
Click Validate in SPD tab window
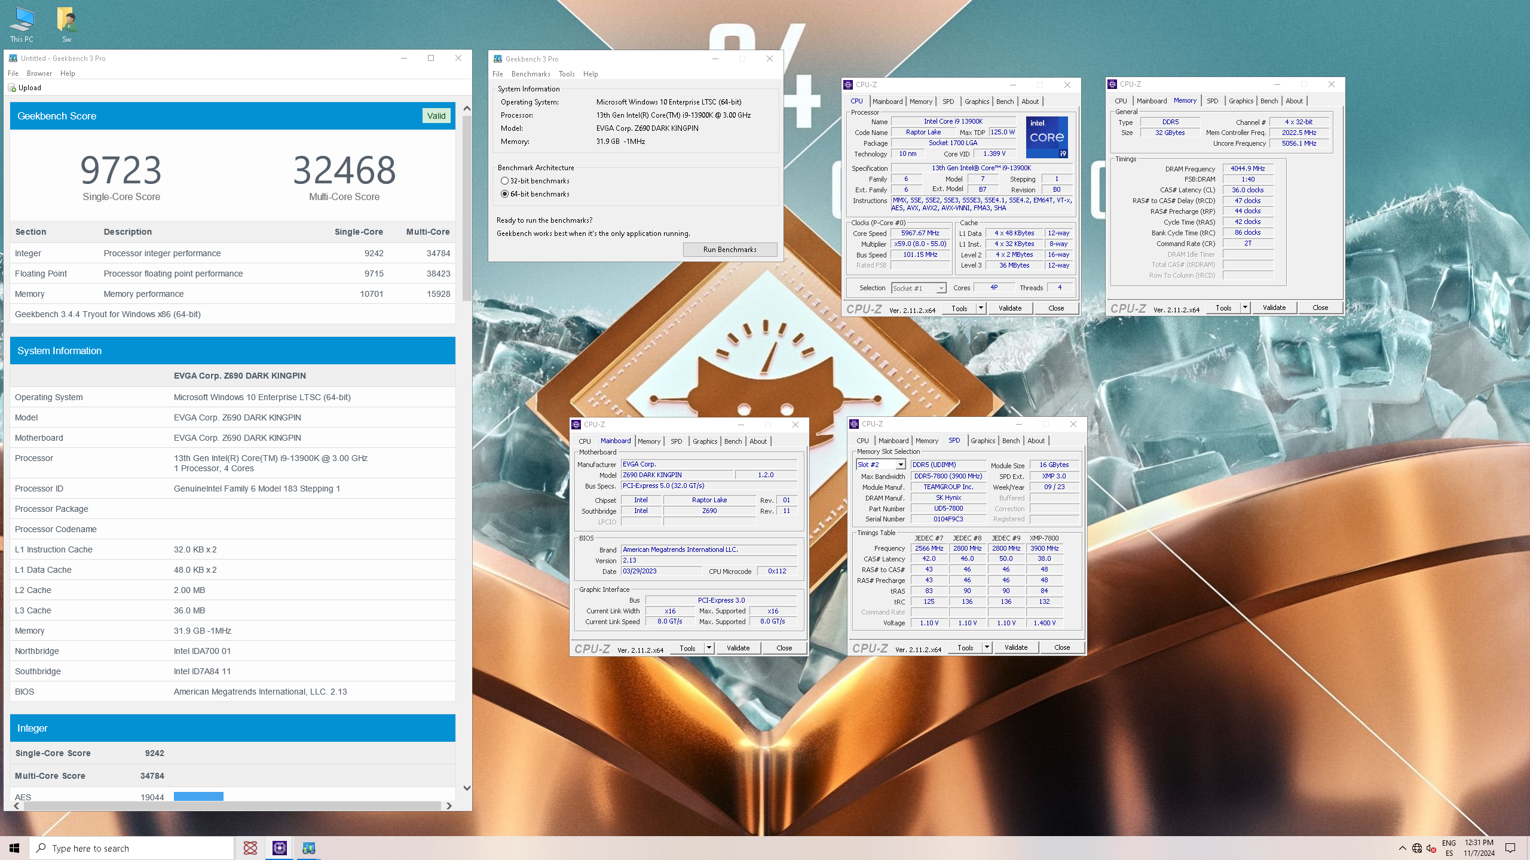[1016, 647]
